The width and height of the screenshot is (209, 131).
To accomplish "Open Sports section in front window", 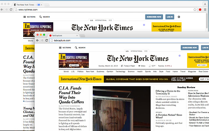I will [x=148, y=71].
